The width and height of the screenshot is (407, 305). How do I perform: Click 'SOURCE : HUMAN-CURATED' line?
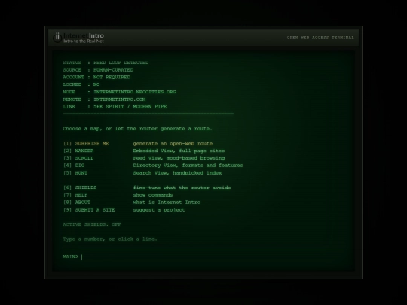98,70
